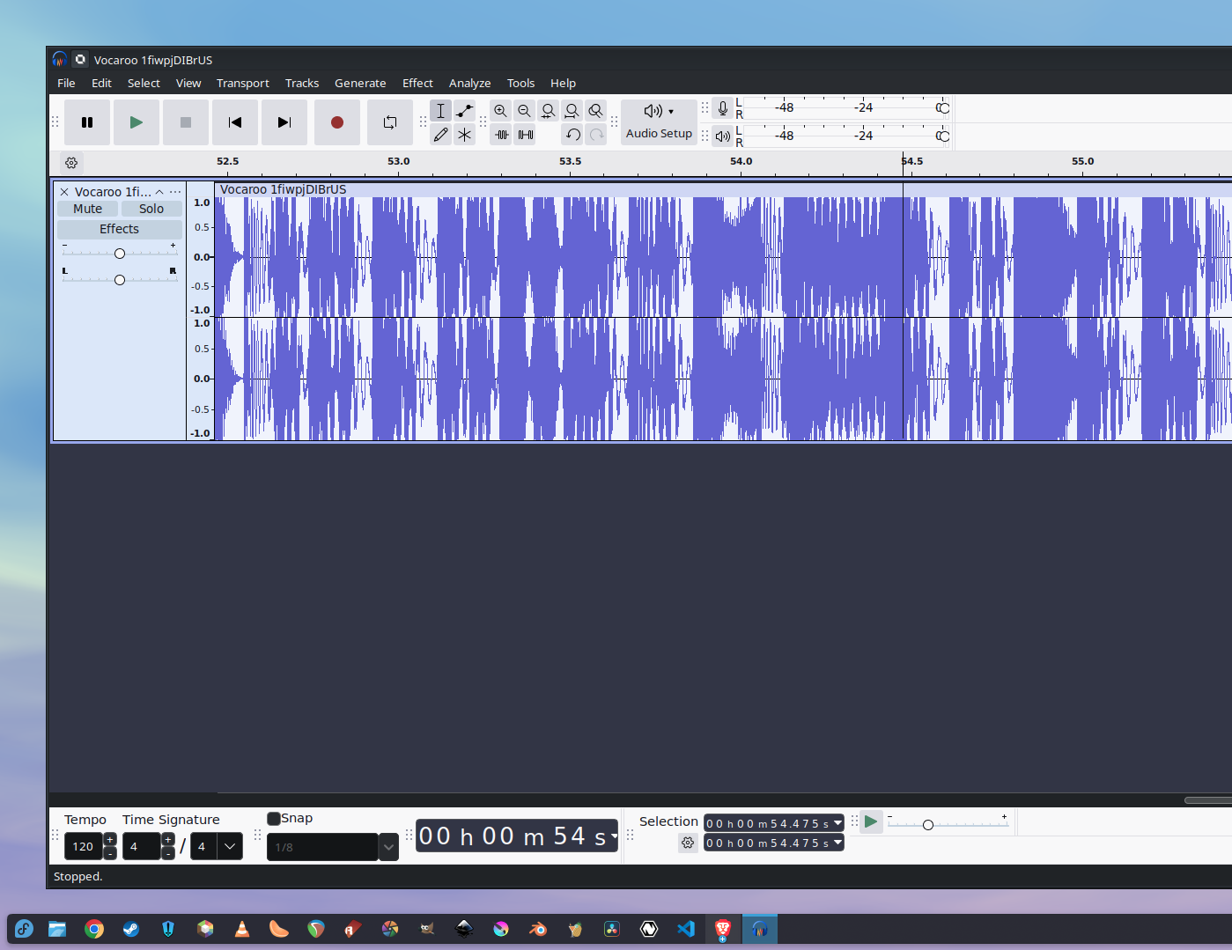This screenshot has height=950, width=1232.
Task: Fit project to width
Action: 572,111
